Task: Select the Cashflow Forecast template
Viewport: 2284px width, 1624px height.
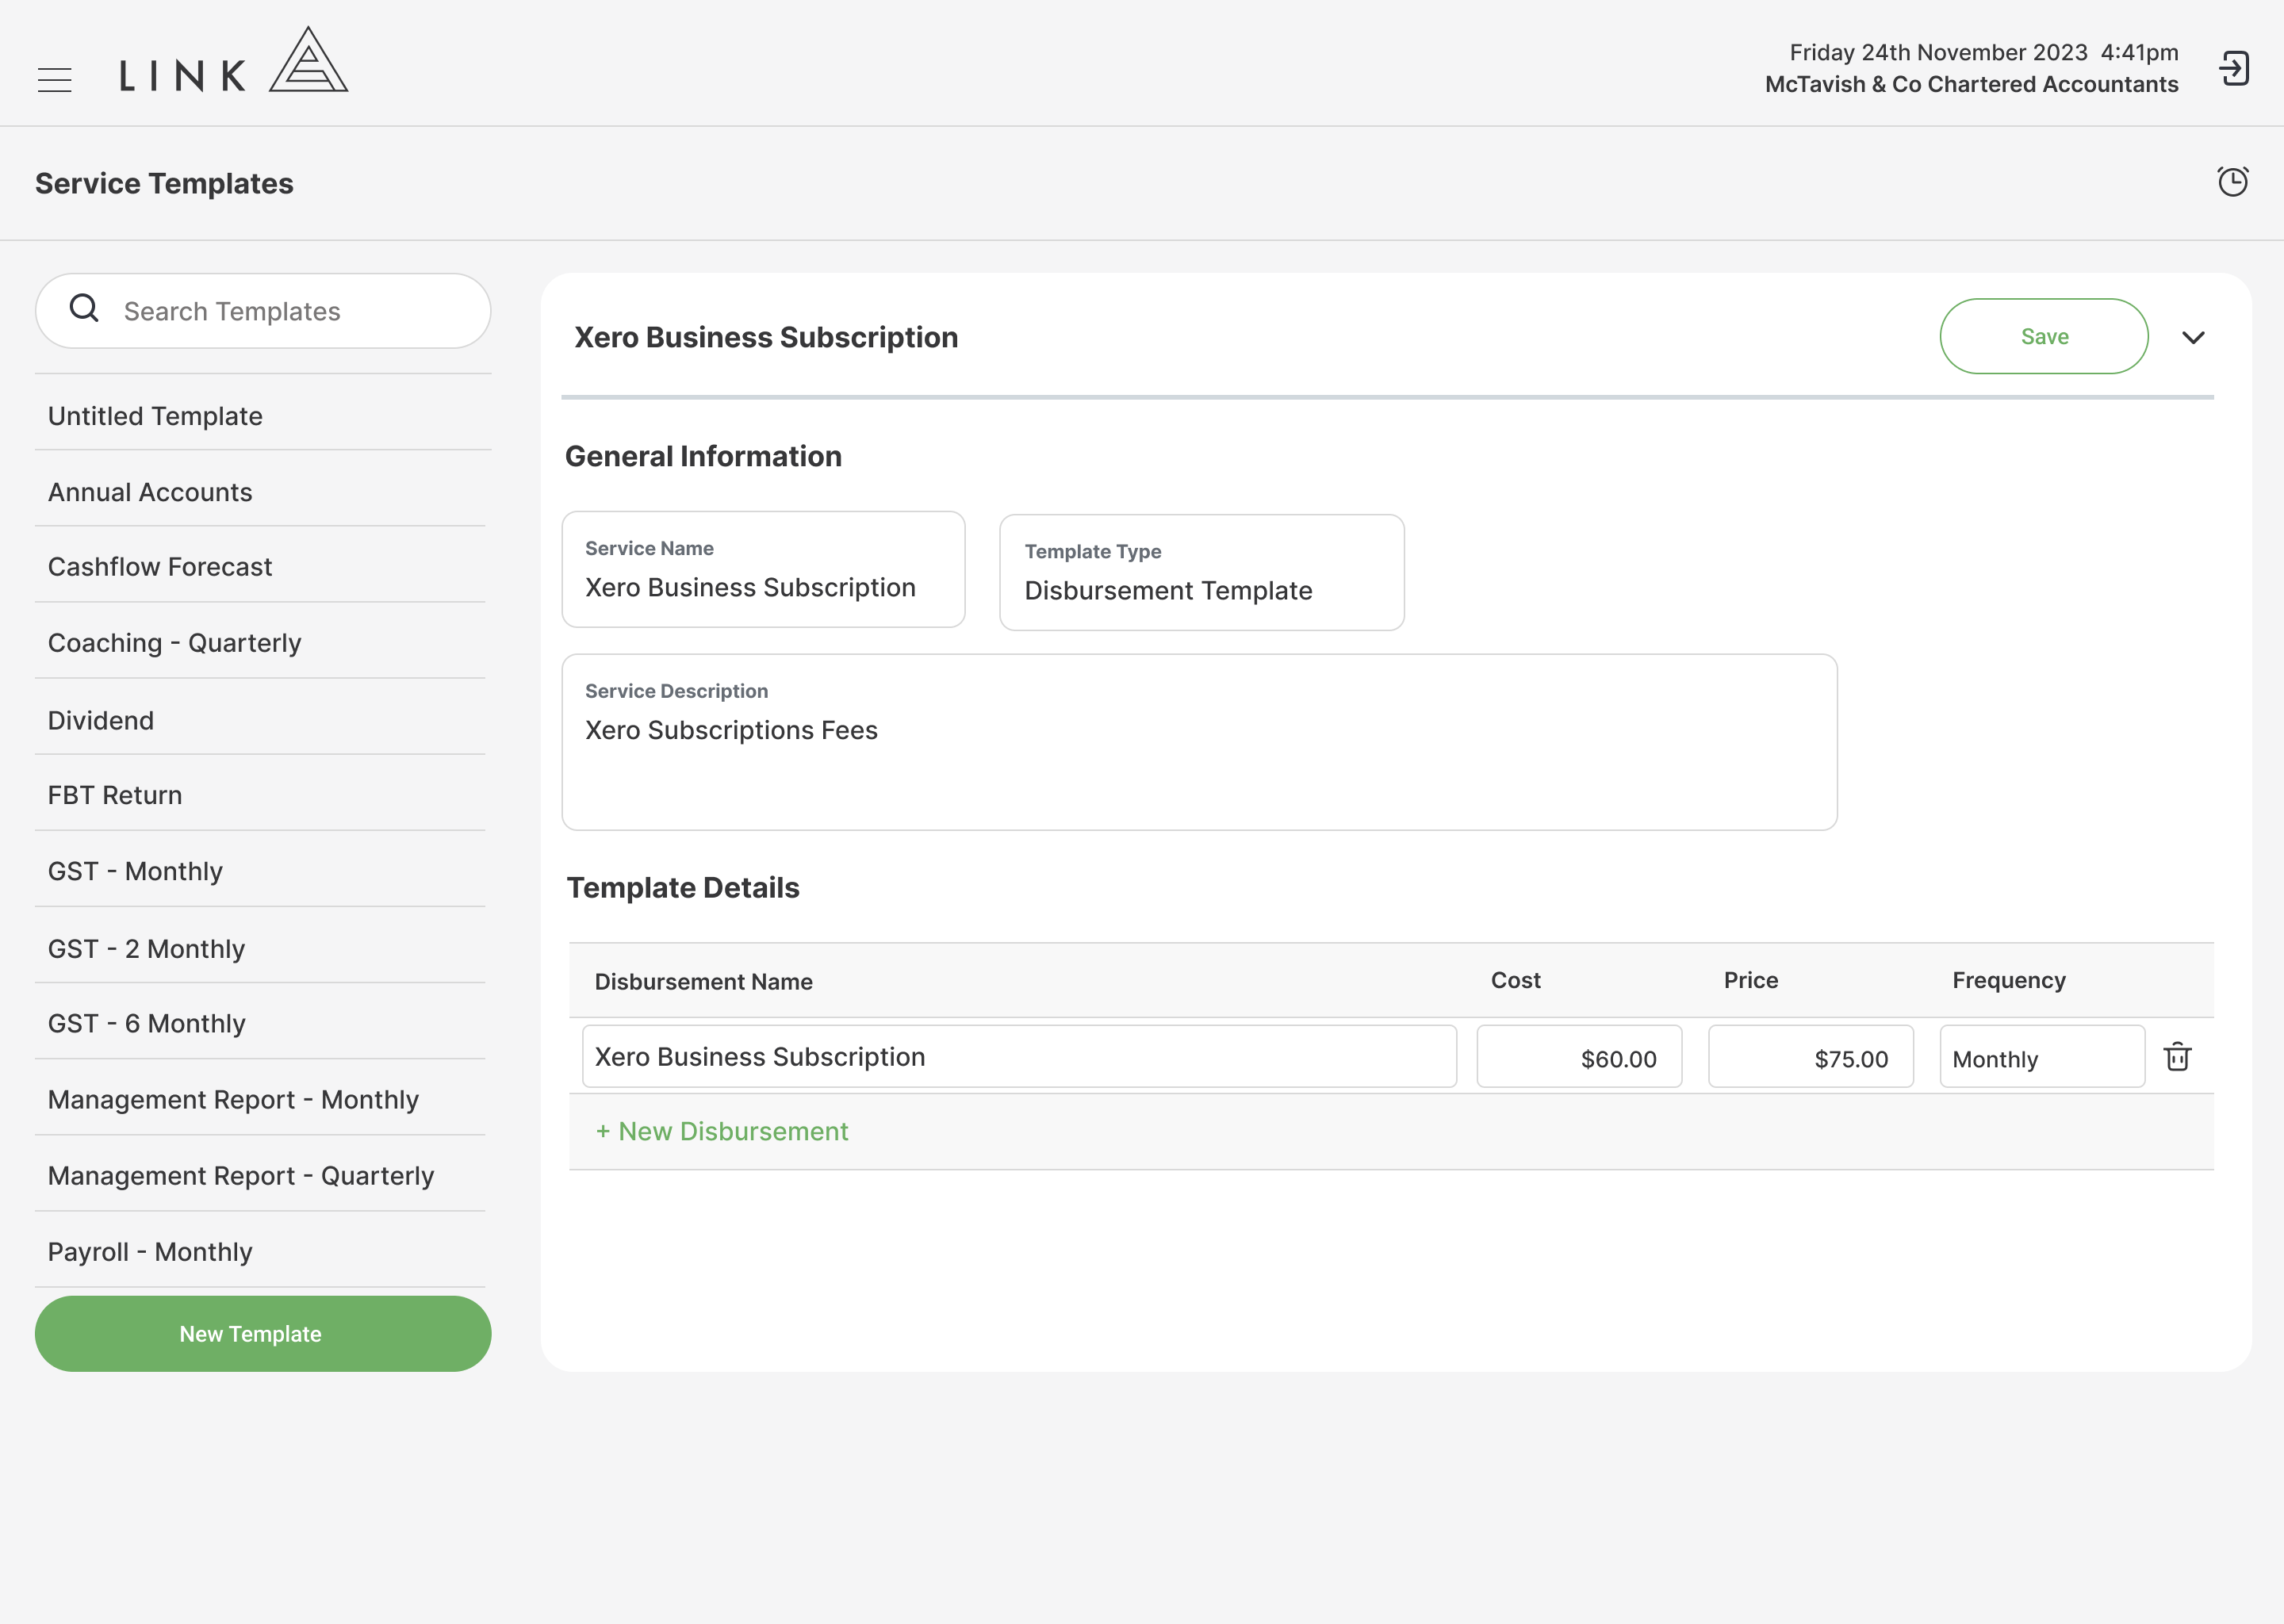Action: (260, 567)
